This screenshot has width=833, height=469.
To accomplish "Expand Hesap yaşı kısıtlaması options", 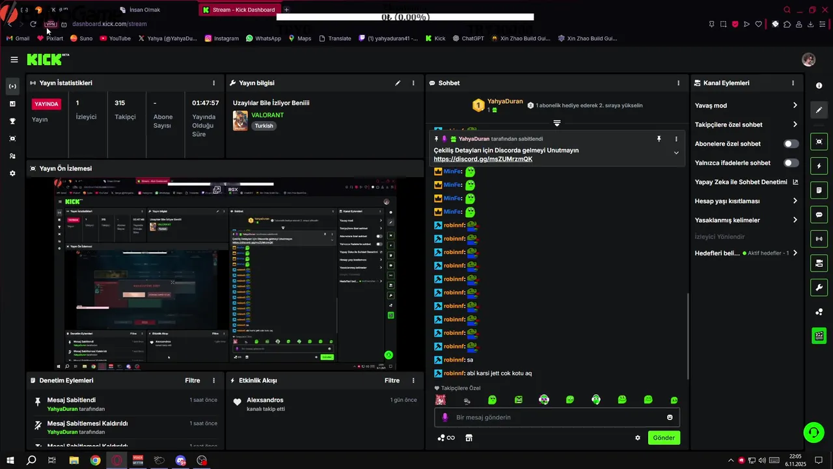I will pos(795,201).
